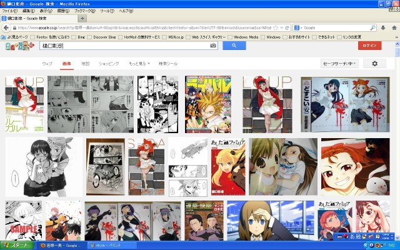Open the ブックマーク menu
This screenshot has height=250, width=400.
(85, 11)
